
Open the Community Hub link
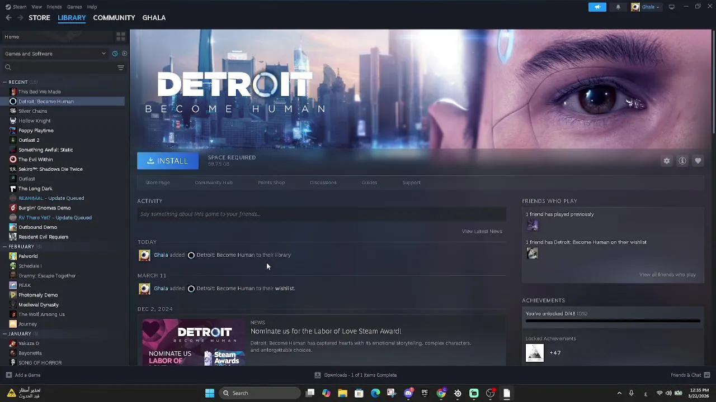[x=214, y=183]
